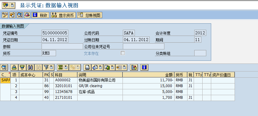The image size is (258, 116).
Task: Click the RMB cell in the 在库-成品 row
Action: pyautogui.click(x=181, y=92)
